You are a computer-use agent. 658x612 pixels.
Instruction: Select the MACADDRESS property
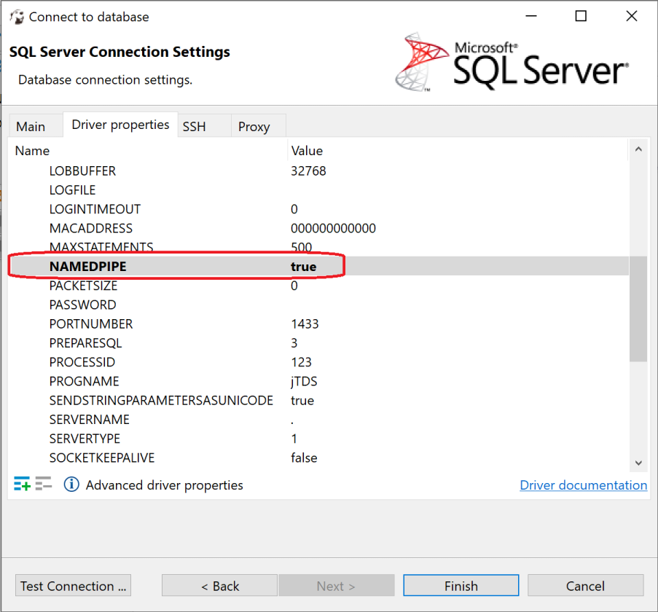tap(90, 228)
